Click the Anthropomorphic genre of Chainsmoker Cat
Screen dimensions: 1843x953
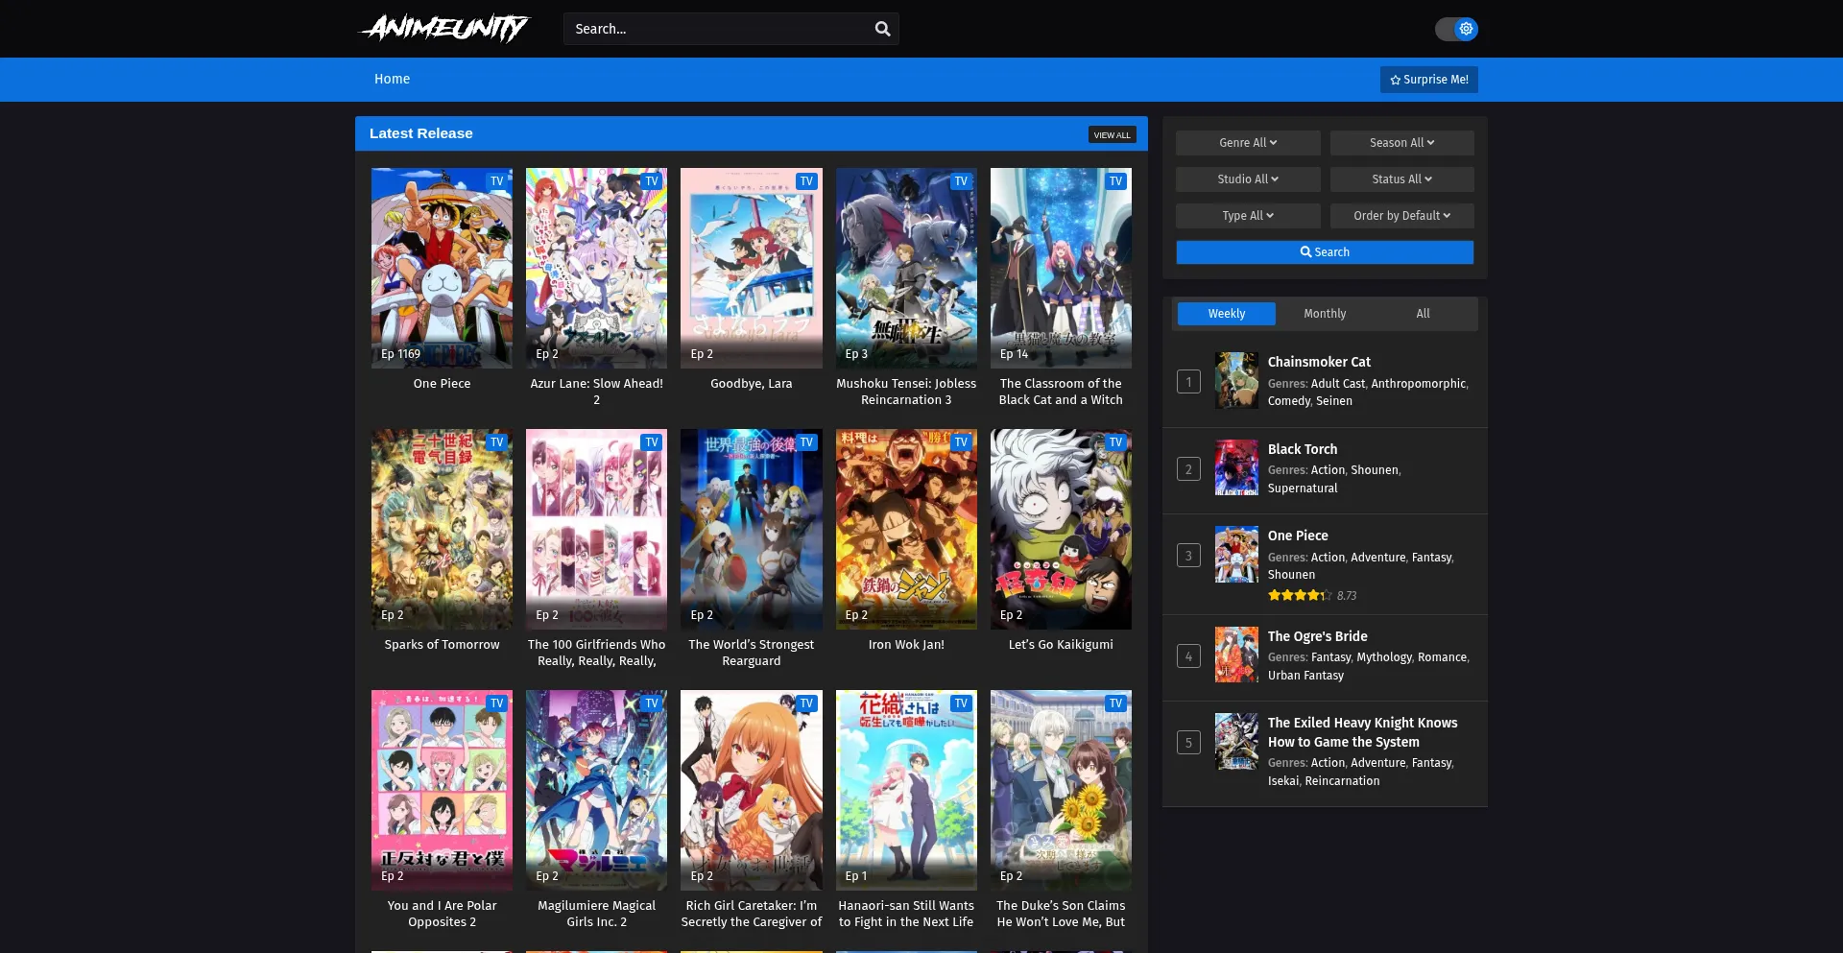[x=1419, y=384]
